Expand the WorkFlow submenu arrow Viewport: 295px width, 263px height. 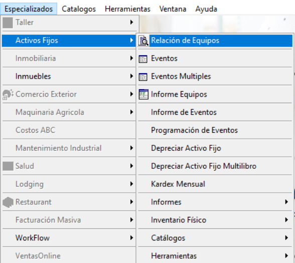click(131, 238)
